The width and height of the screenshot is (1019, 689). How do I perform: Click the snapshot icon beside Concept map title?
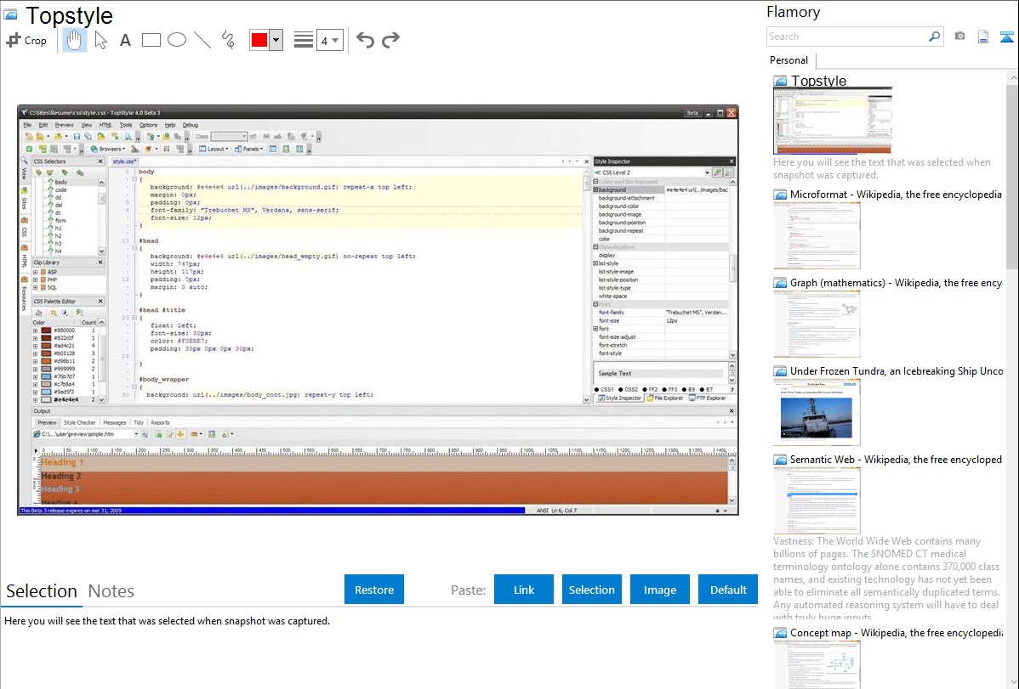click(780, 633)
